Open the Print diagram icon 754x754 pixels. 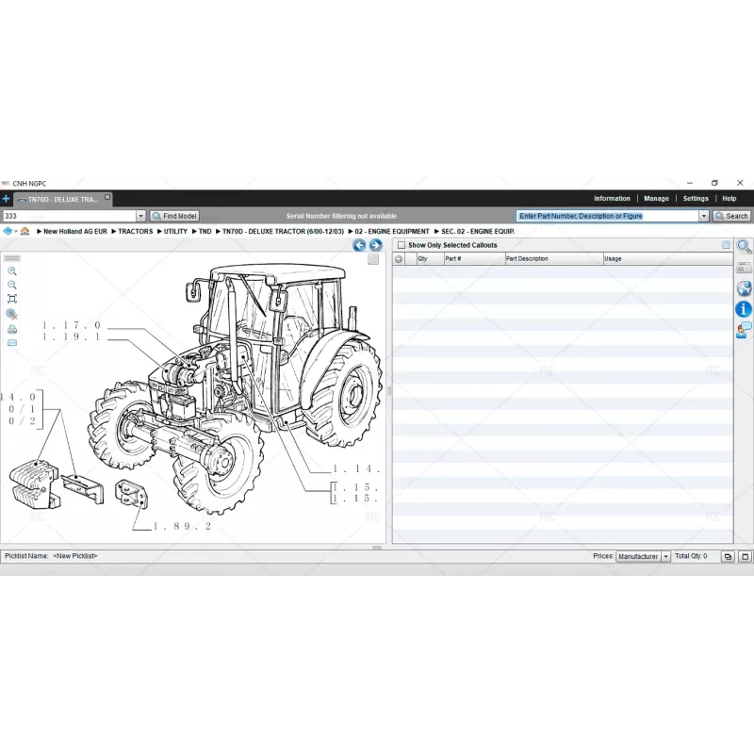12,329
